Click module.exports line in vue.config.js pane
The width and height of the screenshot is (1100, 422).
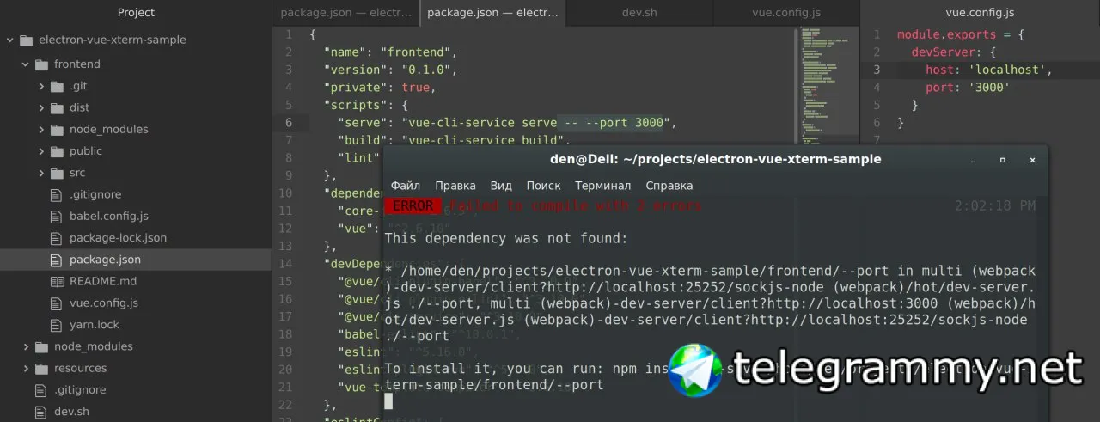pyautogui.click(x=960, y=35)
